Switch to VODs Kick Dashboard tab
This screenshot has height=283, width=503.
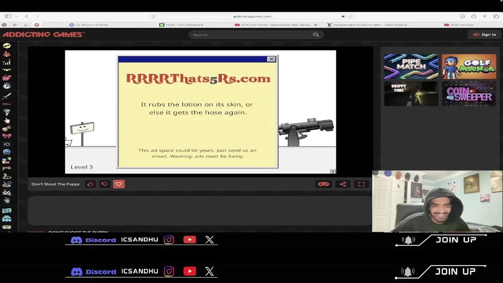[181, 25]
